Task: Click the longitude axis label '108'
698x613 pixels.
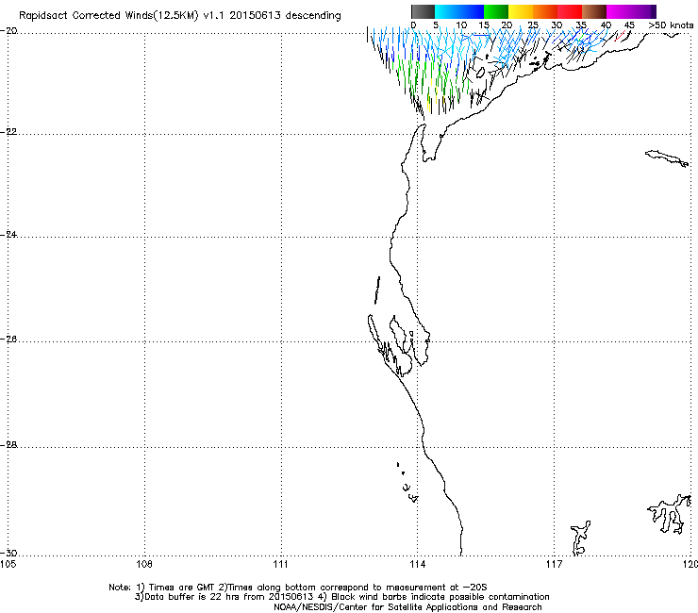Action: (x=144, y=565)
